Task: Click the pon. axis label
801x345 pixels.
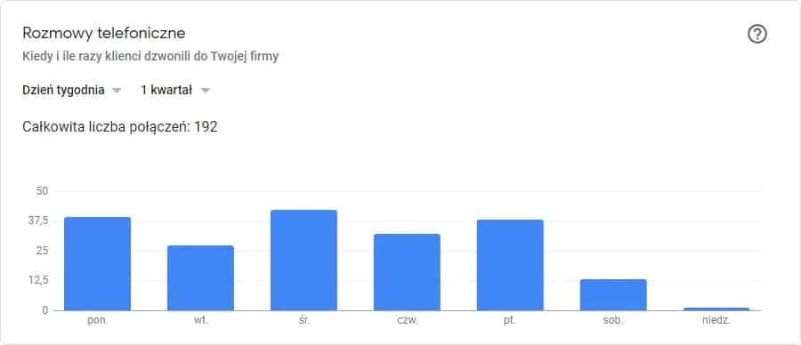Action: (97, 322)
